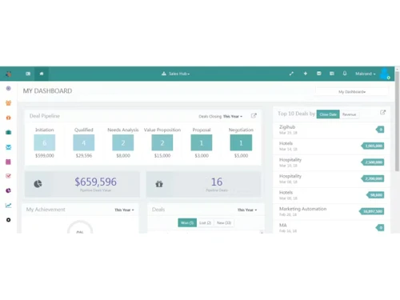The height and width of the screenshot is (300, 400).
Task: Open the My Dashboard selector dropdown
Action: [352, 92]
